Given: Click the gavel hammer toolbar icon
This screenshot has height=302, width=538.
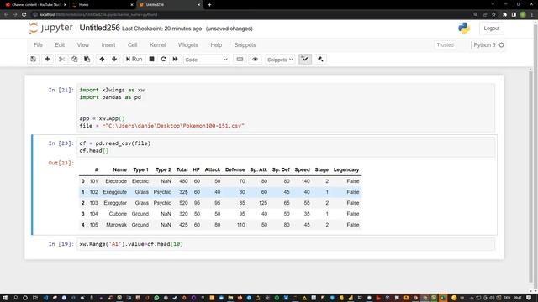Looking at the screenshot, I should tap(320, 60).
